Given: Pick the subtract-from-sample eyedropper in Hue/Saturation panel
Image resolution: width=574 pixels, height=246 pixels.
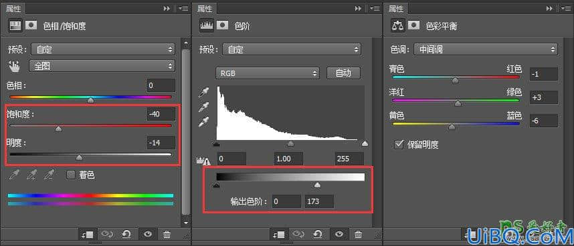Looking at the screenshot, I should tap(48, 175).
